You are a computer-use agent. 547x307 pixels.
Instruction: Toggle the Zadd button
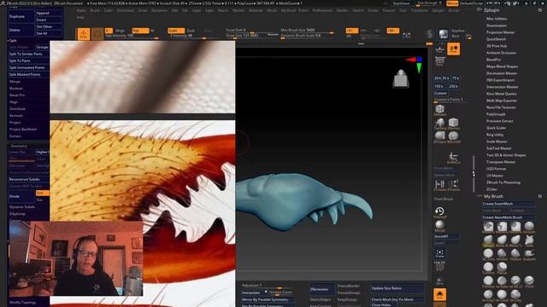point(176,31)
